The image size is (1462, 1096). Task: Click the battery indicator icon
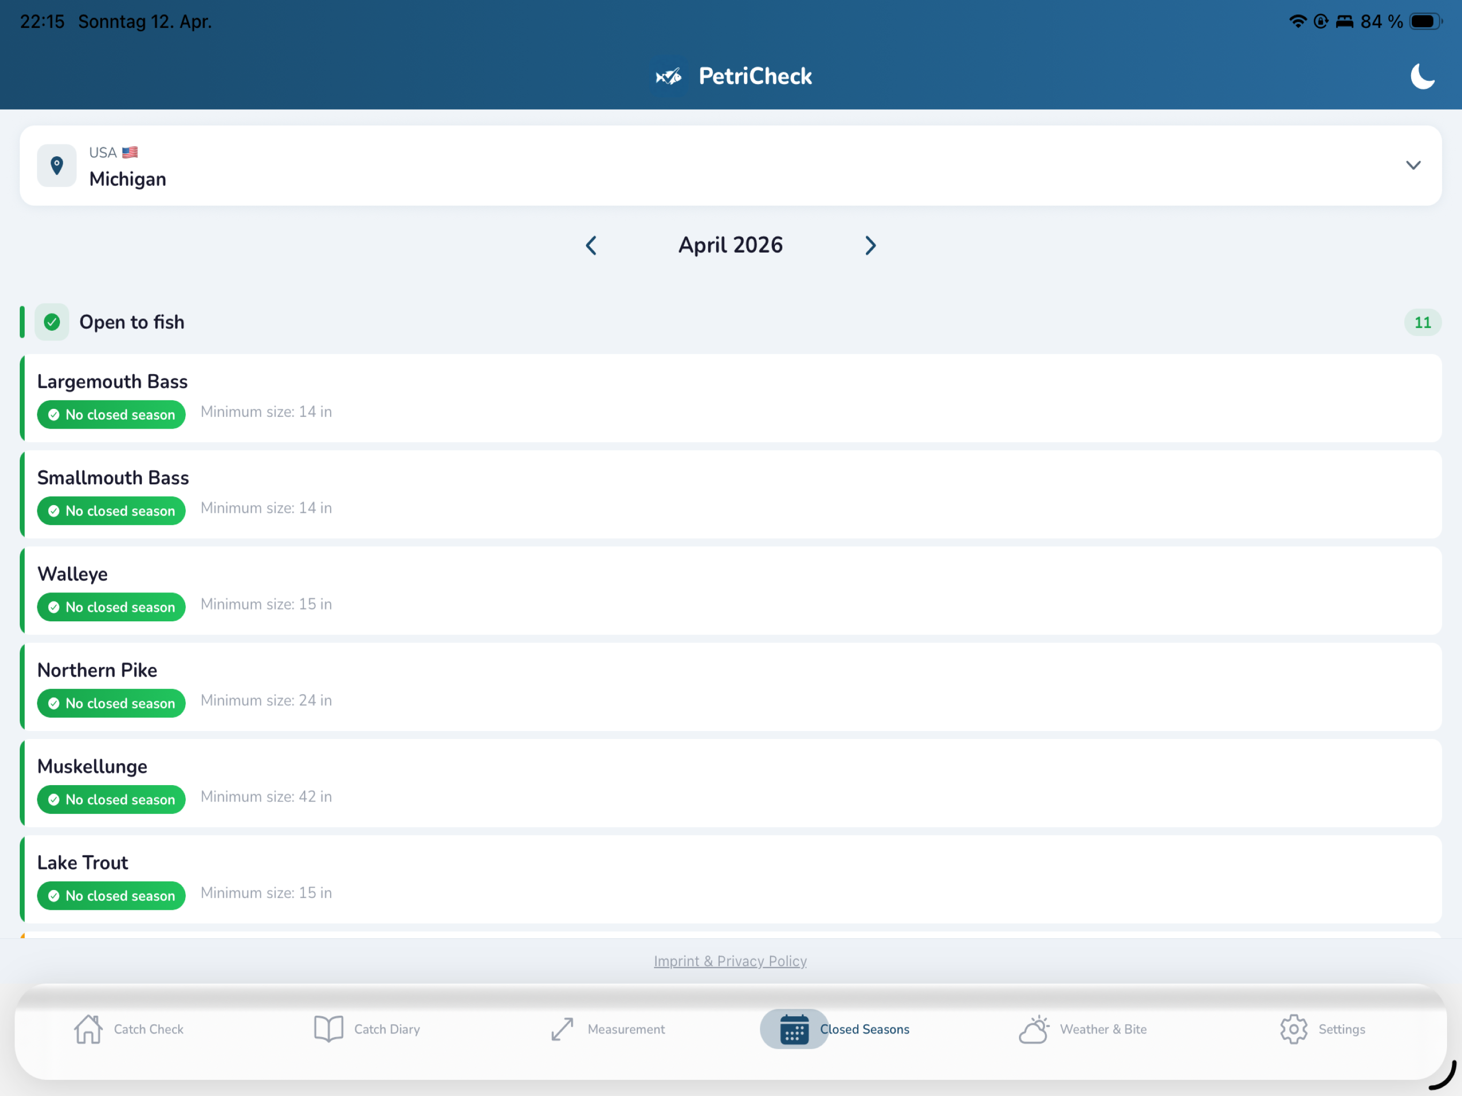click(1426, 21)
